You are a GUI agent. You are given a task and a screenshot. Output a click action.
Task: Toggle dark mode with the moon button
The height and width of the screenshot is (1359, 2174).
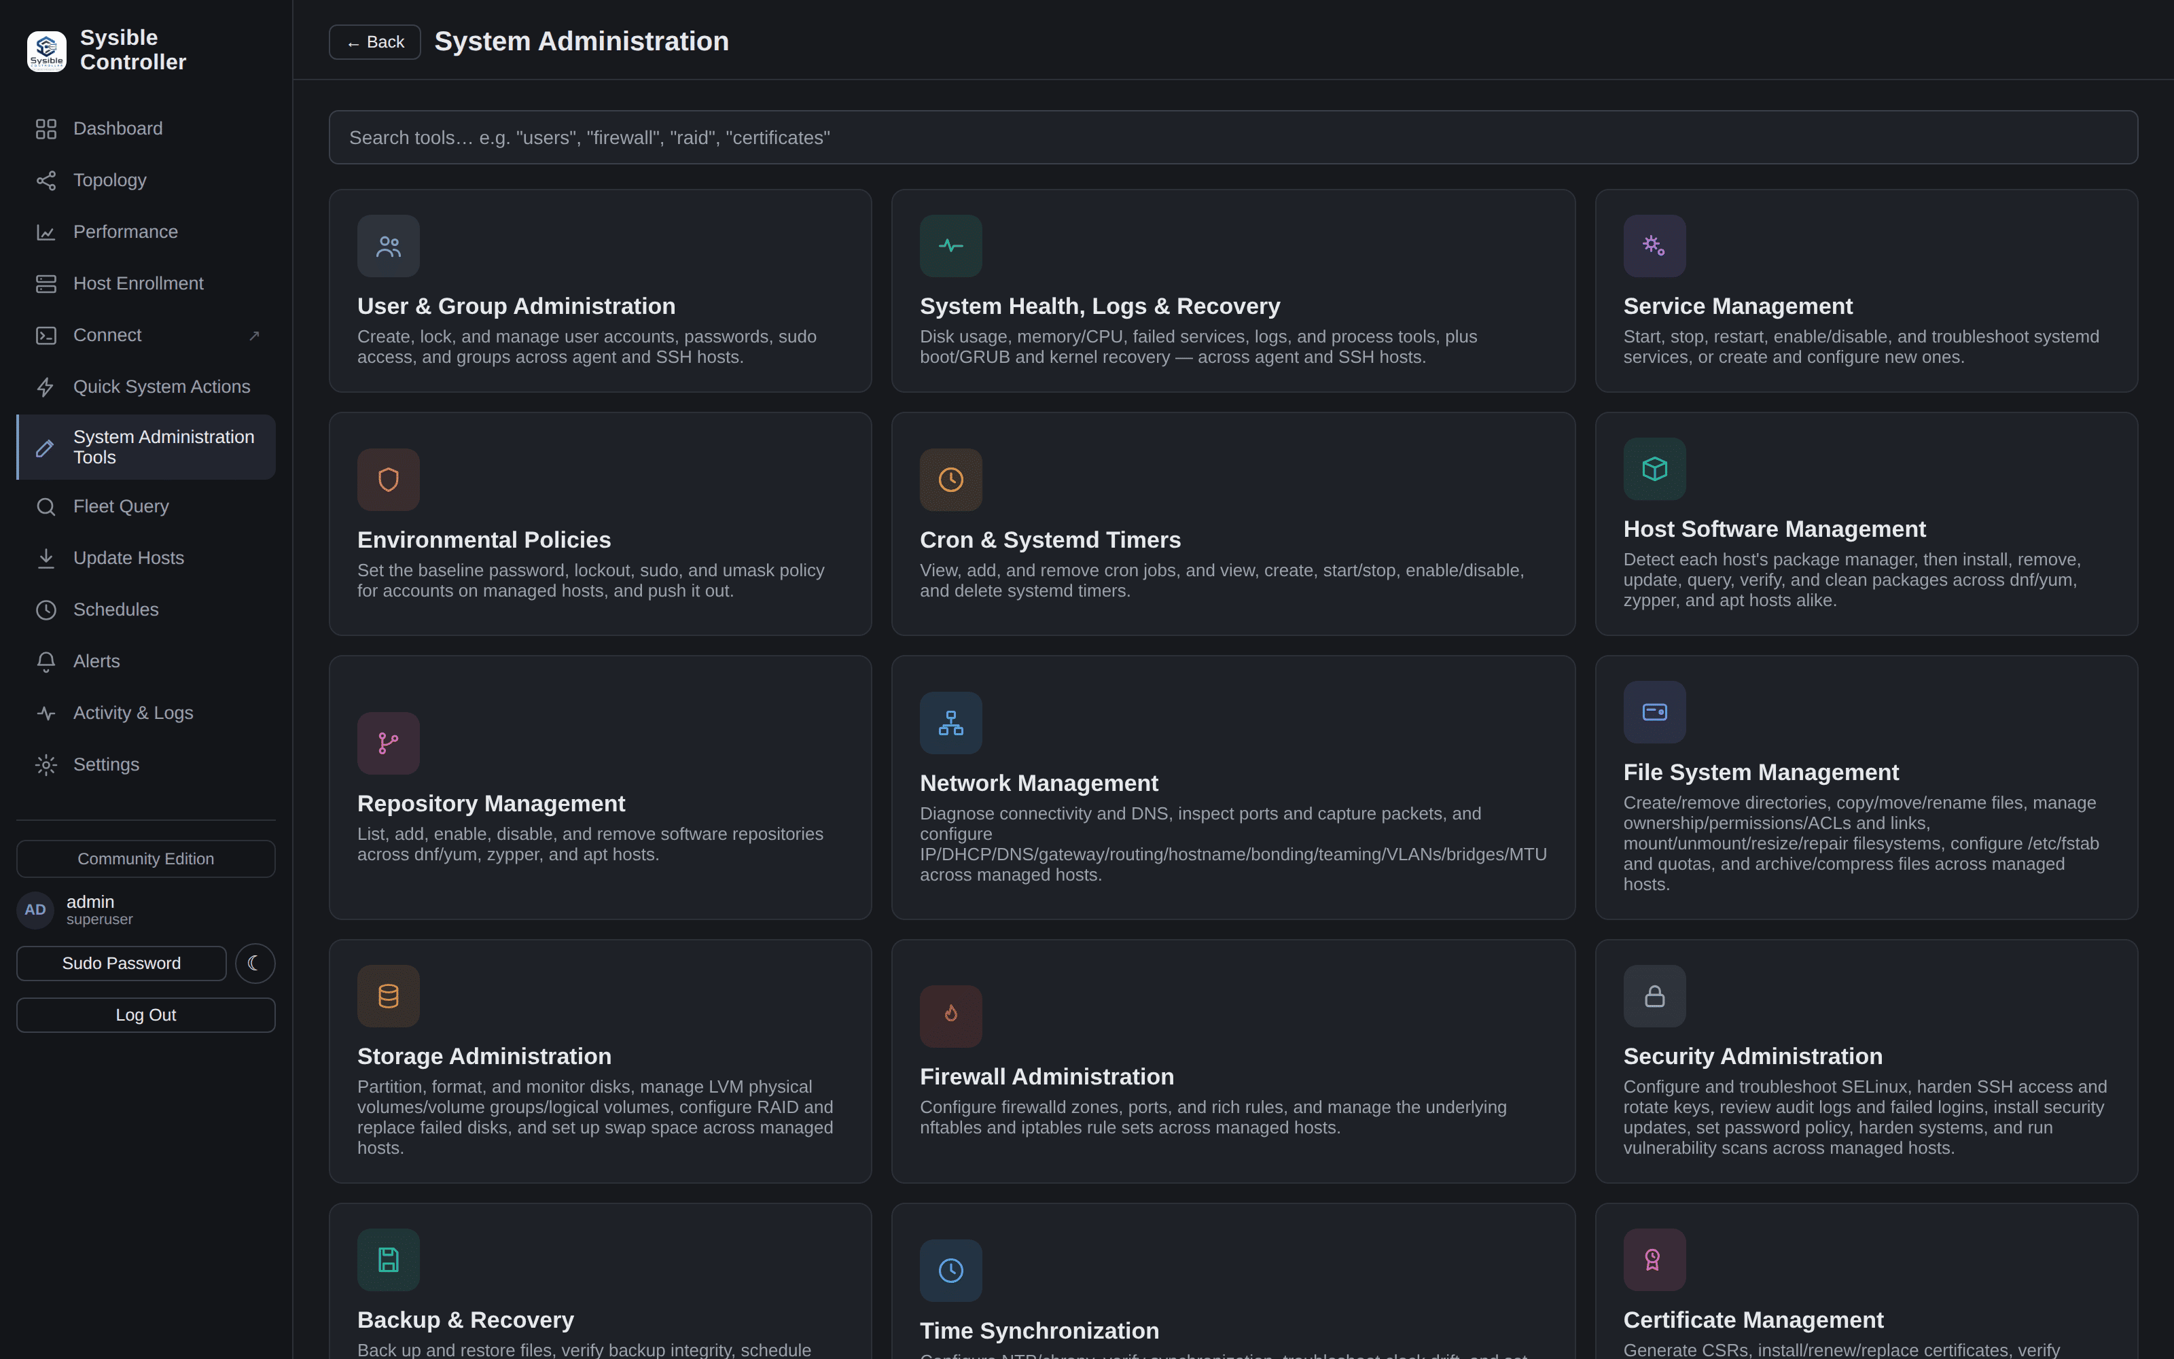255,964
